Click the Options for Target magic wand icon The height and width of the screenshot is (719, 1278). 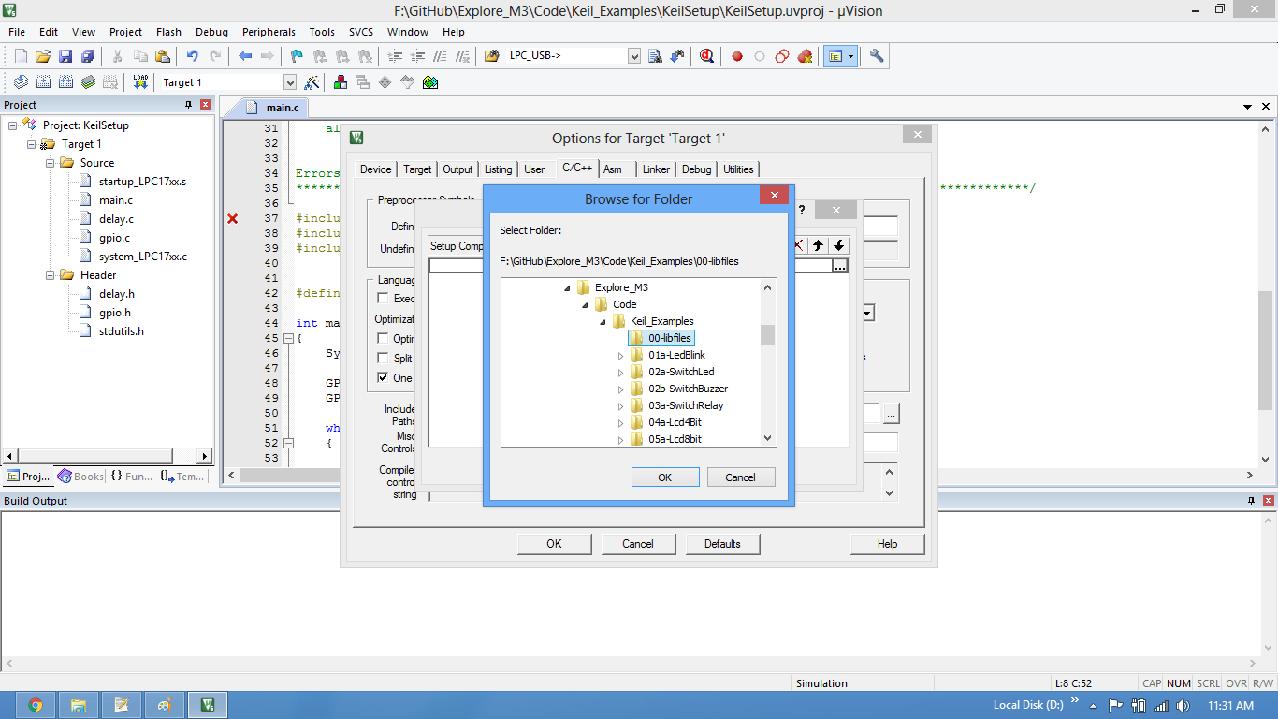point(312,82)
